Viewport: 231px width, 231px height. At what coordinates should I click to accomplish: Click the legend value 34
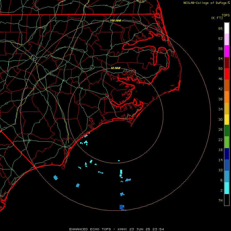220,109
